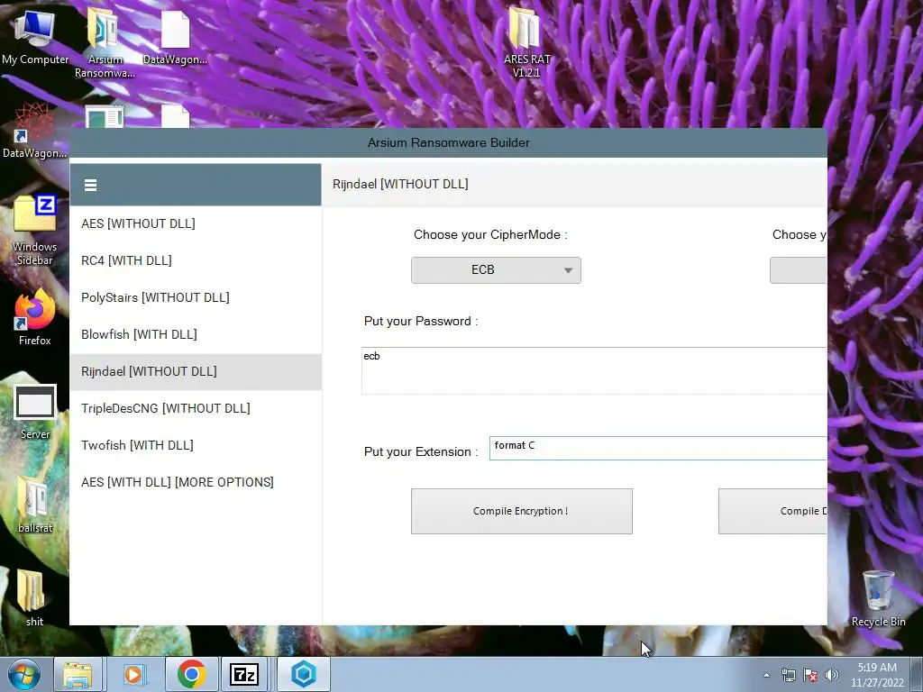Click the network tray icon
Viewport: 923px width, 692px height.
788,675
